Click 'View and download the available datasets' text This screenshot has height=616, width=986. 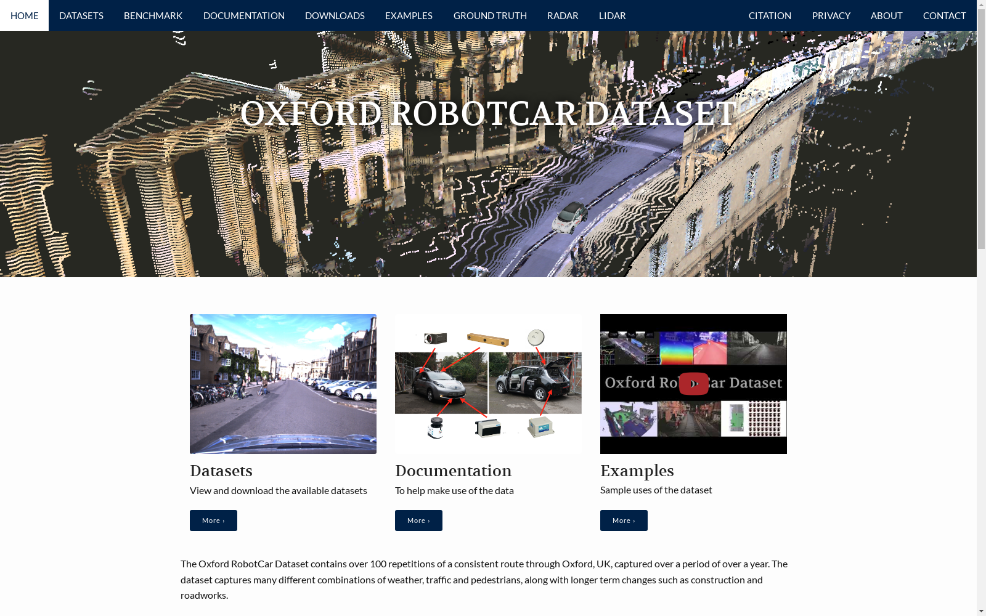(279, 490)
